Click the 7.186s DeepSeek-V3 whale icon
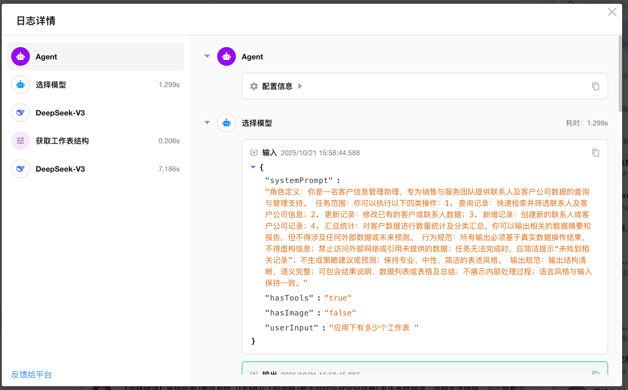Viewport: 628px width, 390px height. coord(20,169)
